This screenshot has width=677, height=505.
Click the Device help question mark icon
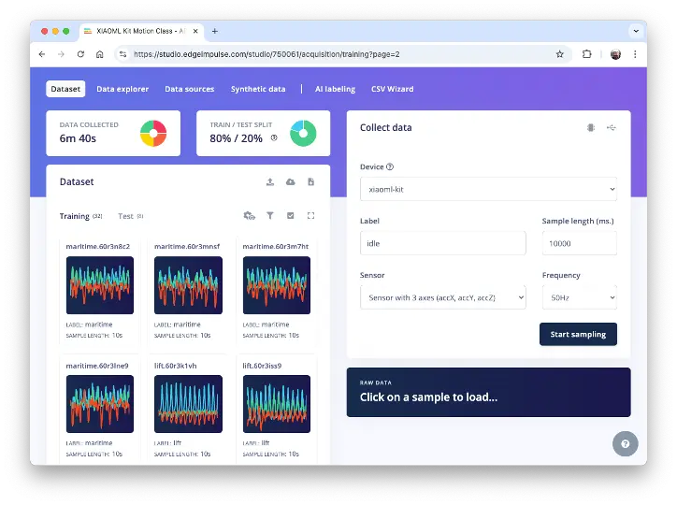pos(390,166)
